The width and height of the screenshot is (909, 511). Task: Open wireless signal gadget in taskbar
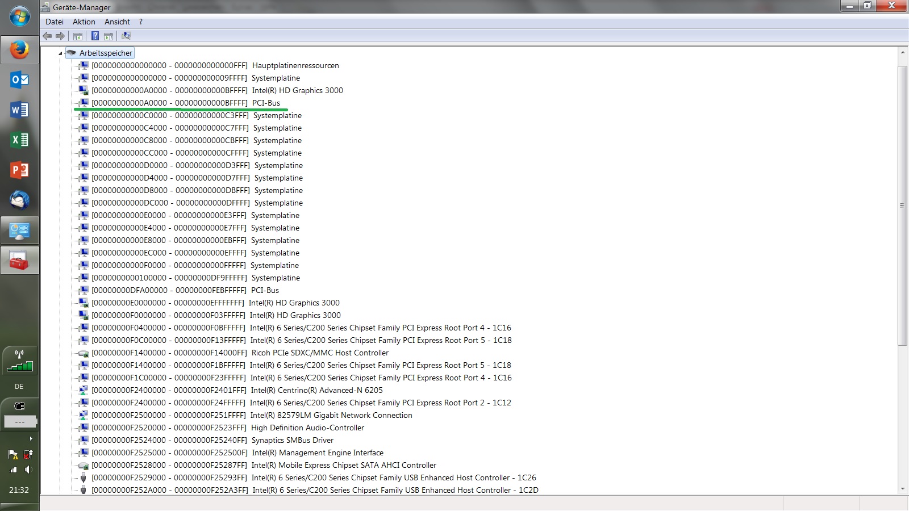(x=19, y=361)
